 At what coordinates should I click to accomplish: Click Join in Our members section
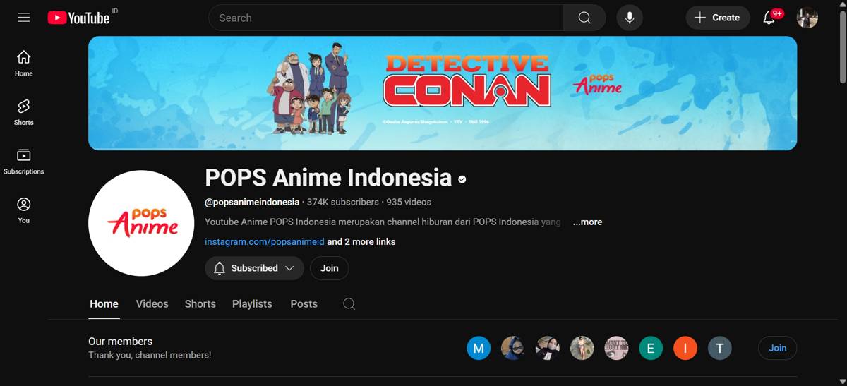[777, 348]
